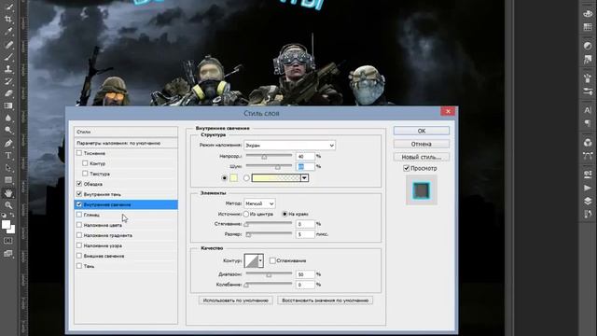Click the Новый стиль button
597x336 pixels.
coord(422,157)
